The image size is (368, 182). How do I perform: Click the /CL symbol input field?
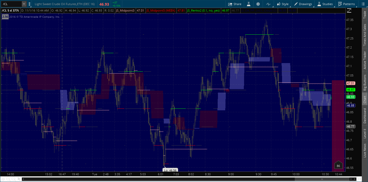pos(11,4)
